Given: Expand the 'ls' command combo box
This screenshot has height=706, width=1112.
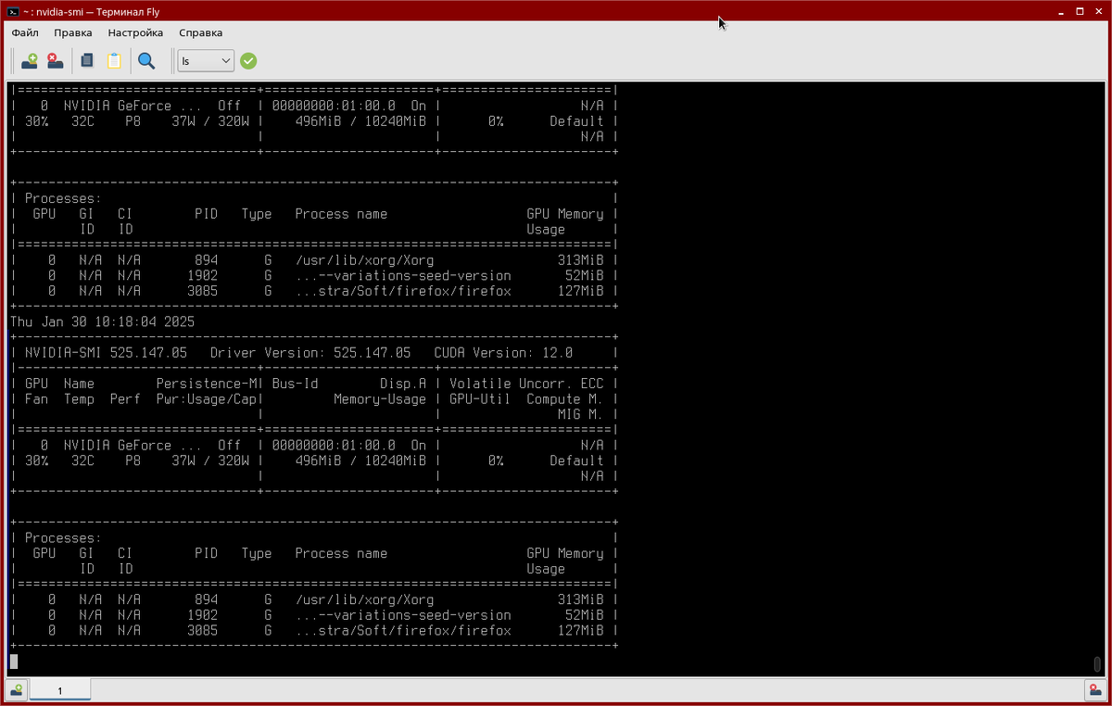Looking at the screenshot, I should point(206,60).
